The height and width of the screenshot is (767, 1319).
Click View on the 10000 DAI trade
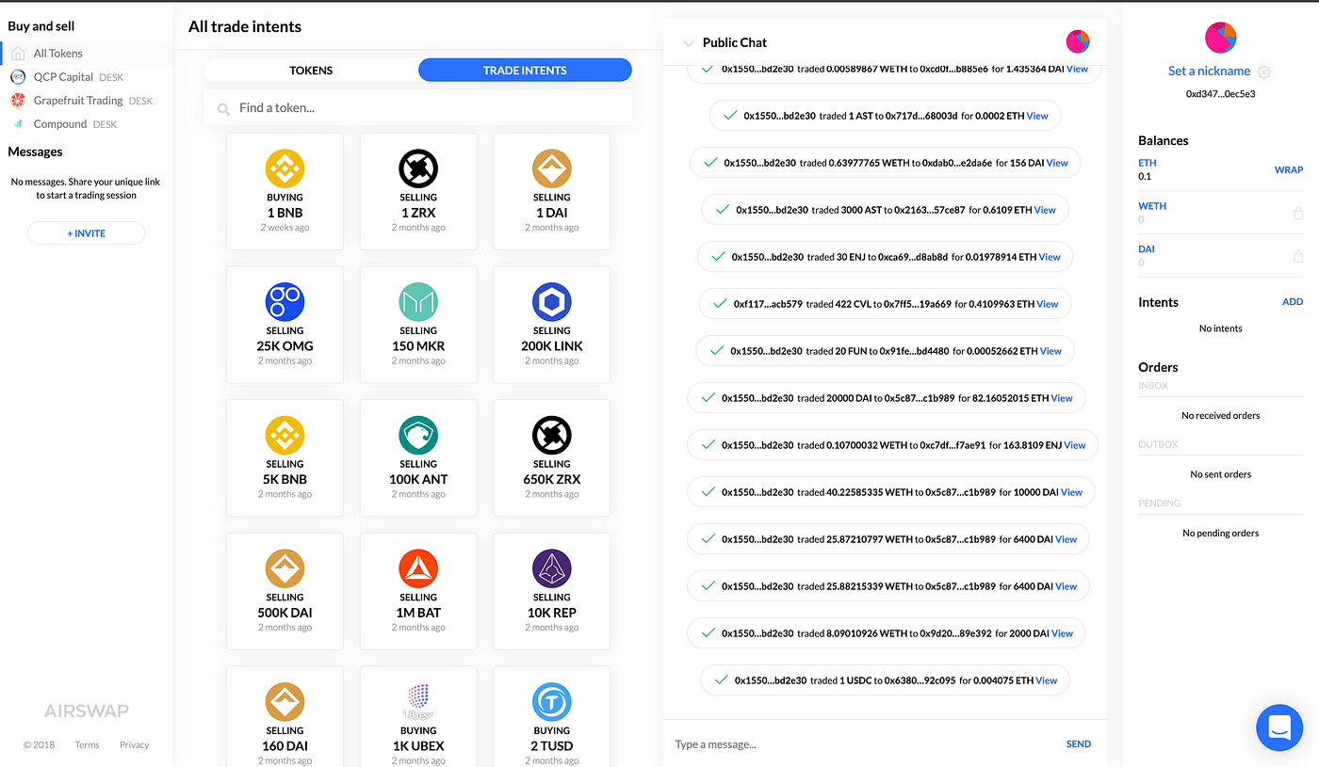pos(1072,492)
